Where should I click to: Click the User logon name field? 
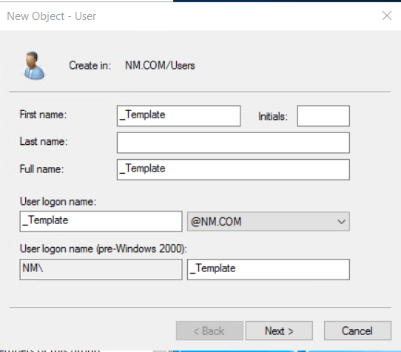pos(101,221)
